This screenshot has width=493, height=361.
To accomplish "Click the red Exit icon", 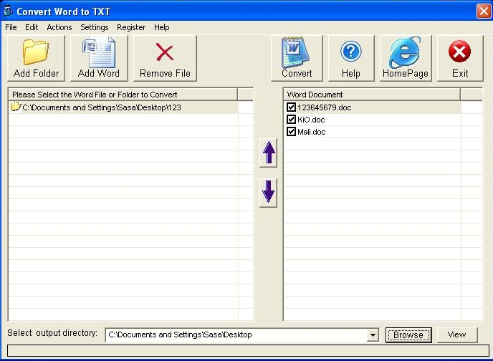I will 459,51.
